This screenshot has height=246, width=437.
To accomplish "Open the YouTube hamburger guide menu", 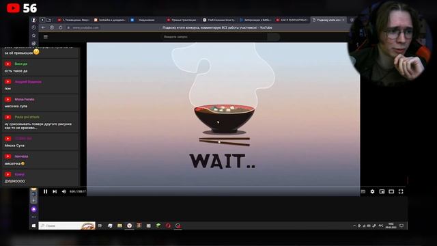I will point(46,37).
